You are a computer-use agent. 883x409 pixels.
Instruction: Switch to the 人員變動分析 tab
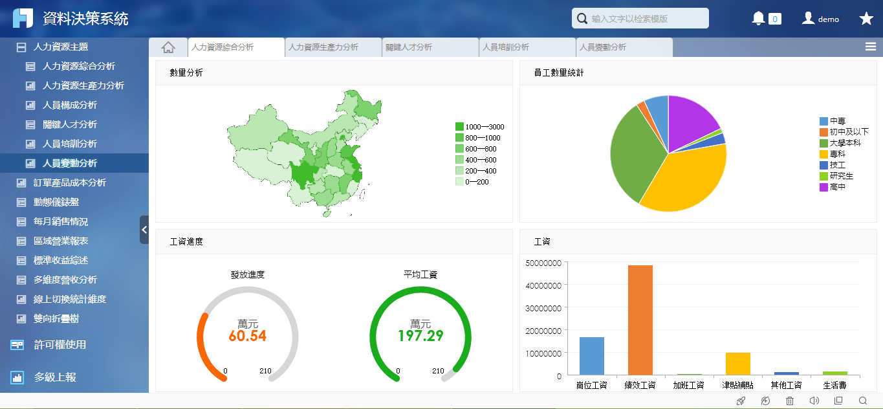[x=603, y=47]
